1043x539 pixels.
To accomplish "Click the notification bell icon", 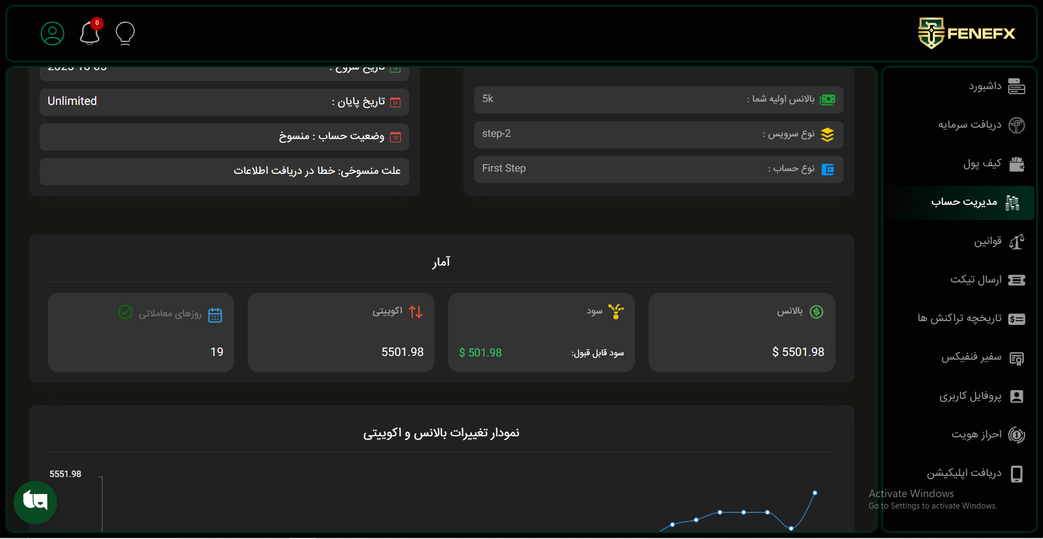I will (90, 34).
